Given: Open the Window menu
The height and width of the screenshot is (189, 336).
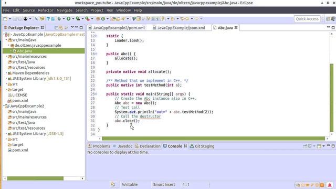Looking at the screenshot, I should tap(123, 10).
